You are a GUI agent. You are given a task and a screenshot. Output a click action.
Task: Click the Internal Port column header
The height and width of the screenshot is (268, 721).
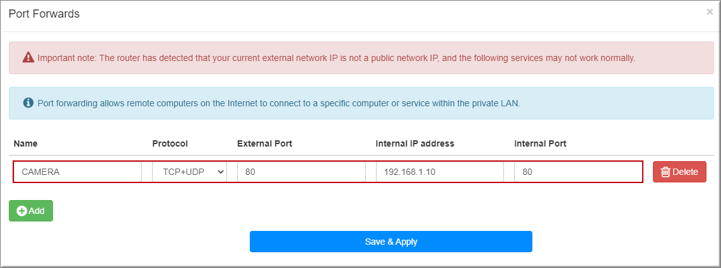tap(541, 143)
